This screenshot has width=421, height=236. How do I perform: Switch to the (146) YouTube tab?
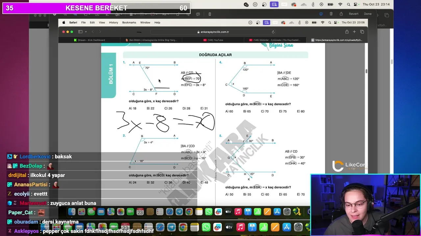[213, 40]
